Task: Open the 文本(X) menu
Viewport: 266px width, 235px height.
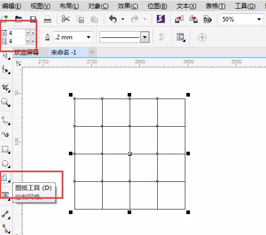Action: [x=186, y=6]
